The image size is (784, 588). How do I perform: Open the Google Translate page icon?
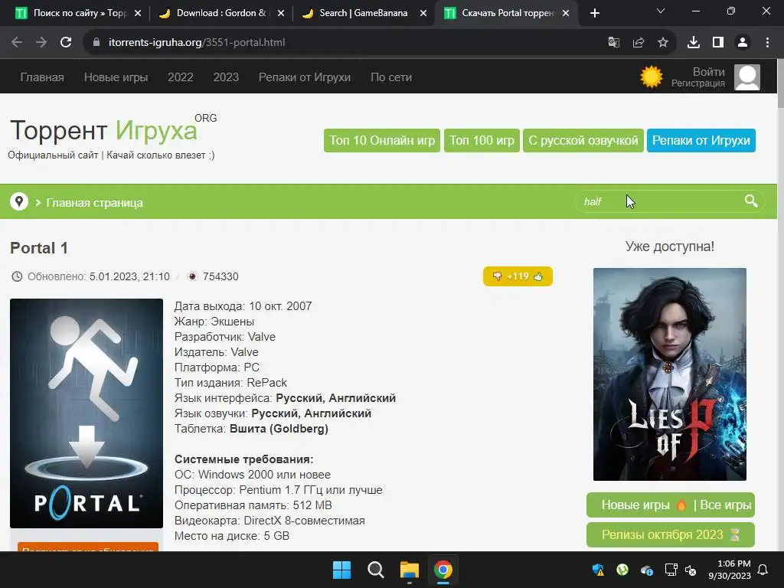[x=613, y=43]
